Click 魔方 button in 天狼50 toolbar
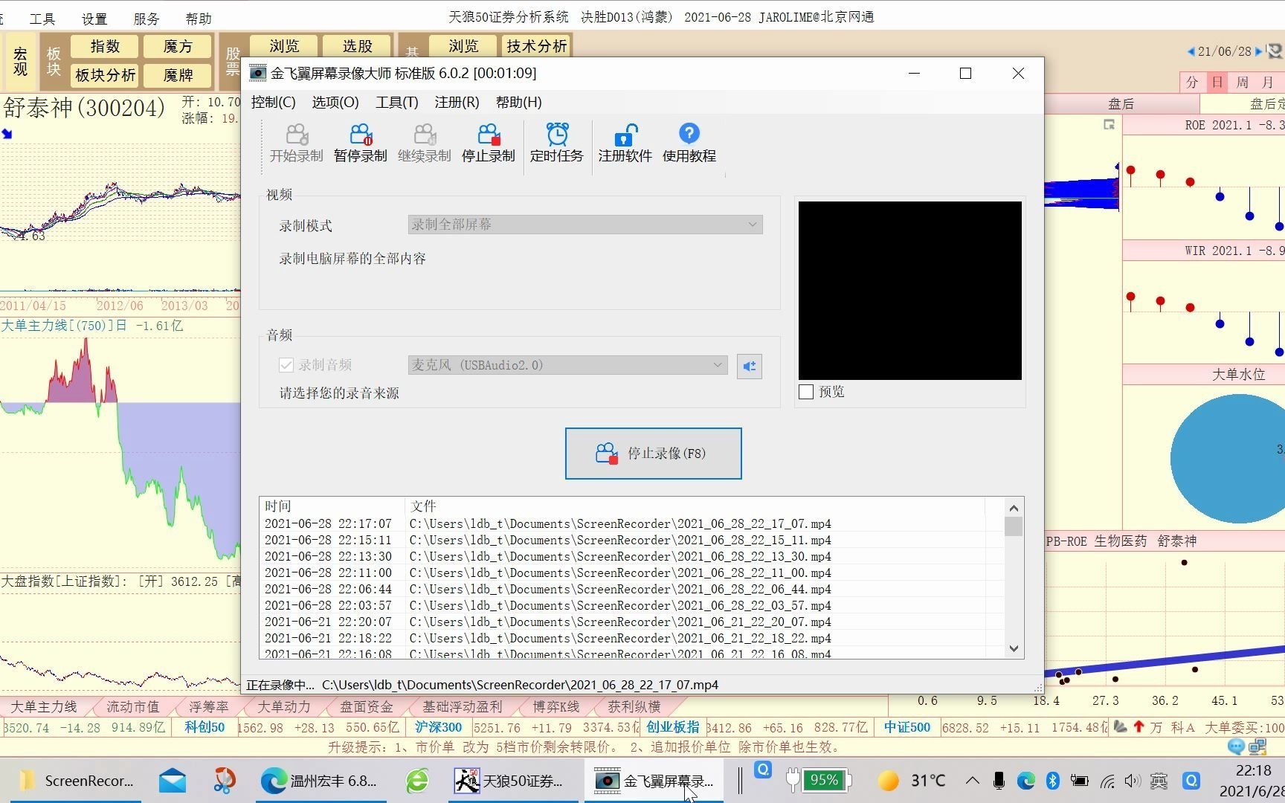Screen dimensions: 1285x803 pos(178,46)
